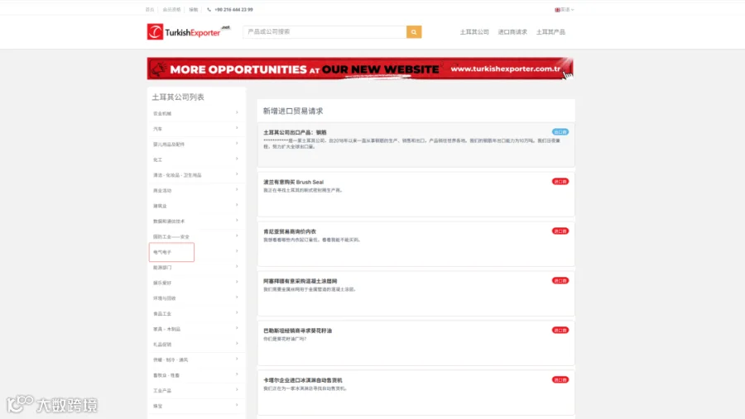This screenshot has width=745, height=419.
Task: Open the 进口商请求 menu item
Action: (512, 31)
